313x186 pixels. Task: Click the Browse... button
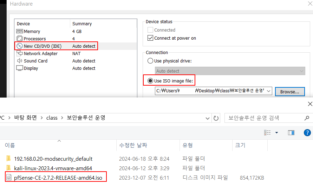(x=290, y=92)
